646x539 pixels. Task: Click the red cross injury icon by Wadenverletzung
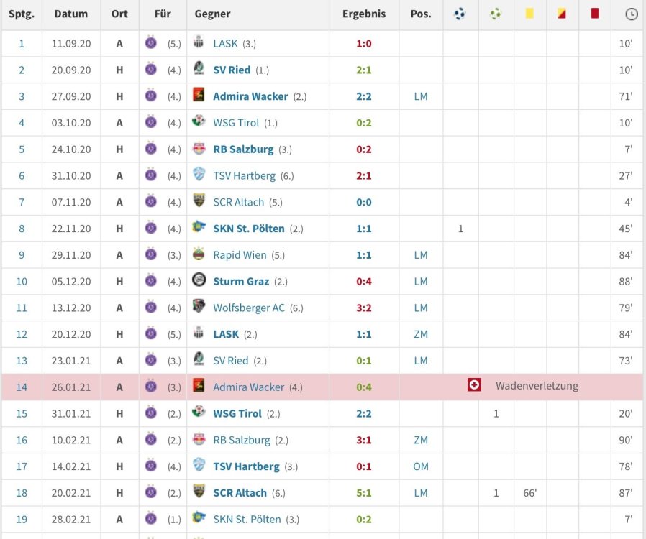[474, 386]
